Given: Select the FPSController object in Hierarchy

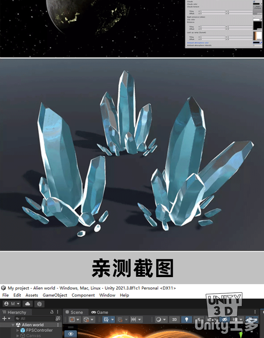Looking at the screenshot, I should (x=39, y=330).
